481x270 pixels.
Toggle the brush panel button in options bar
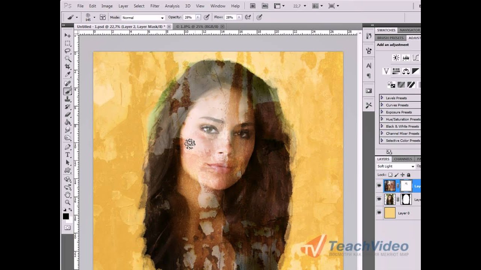click(x=102, y=17)
